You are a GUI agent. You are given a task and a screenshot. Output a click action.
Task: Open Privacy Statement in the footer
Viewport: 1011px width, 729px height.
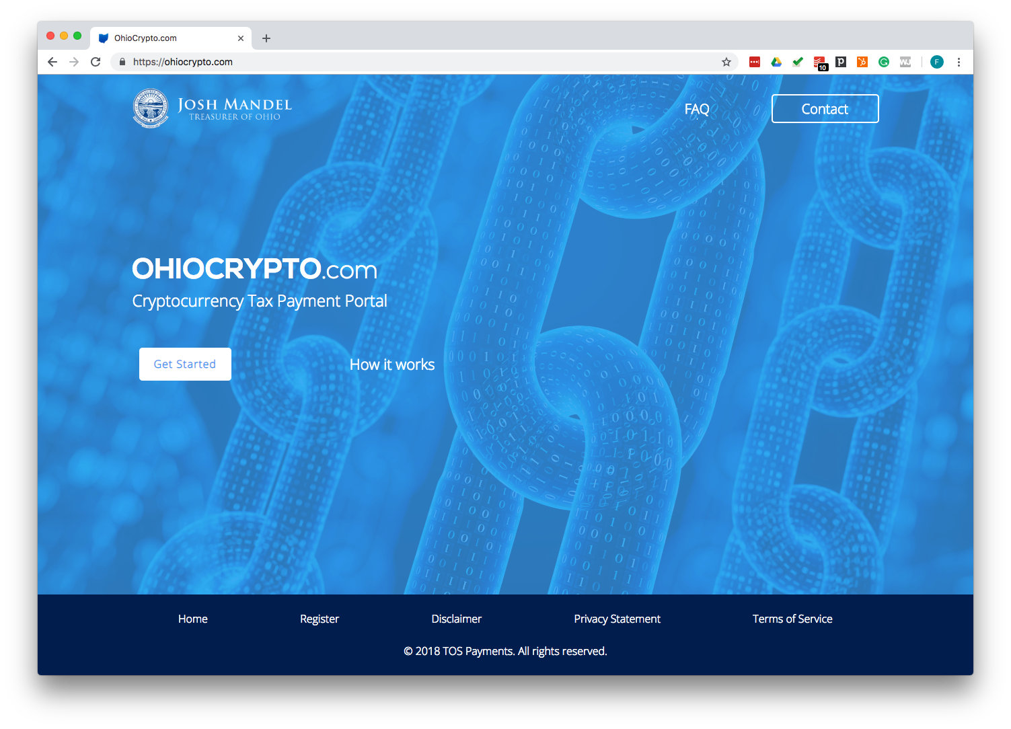click(617, 619)
